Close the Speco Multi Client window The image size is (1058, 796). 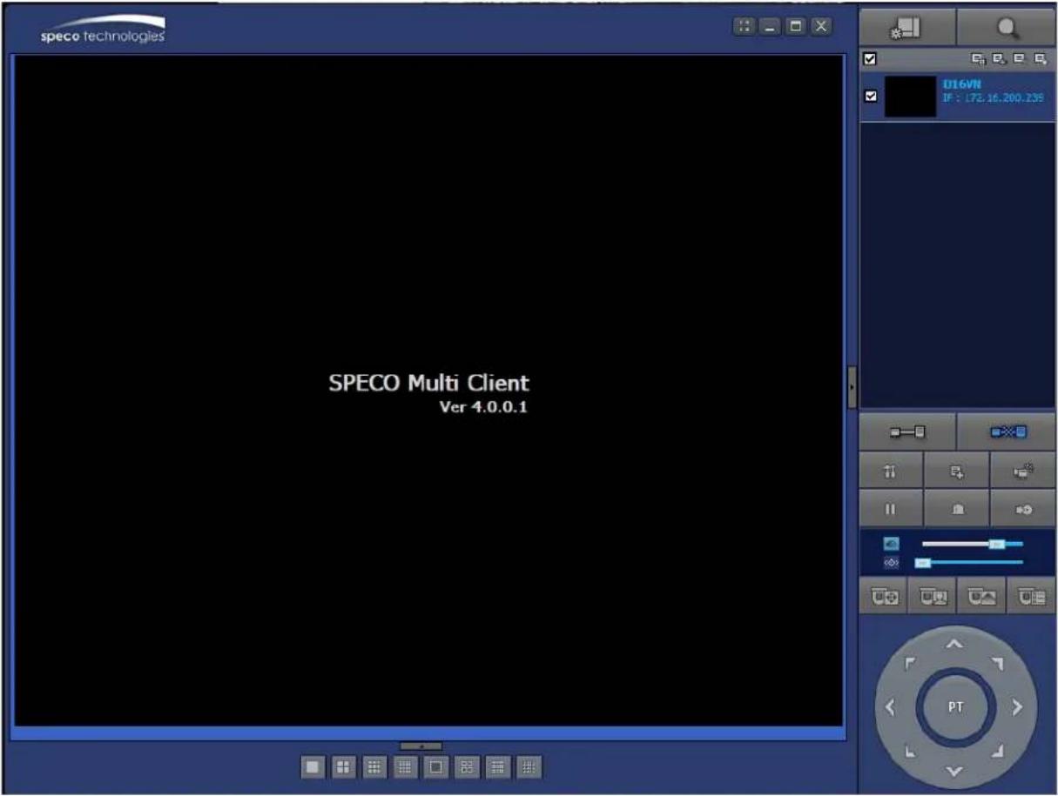(x=820, y=27)
